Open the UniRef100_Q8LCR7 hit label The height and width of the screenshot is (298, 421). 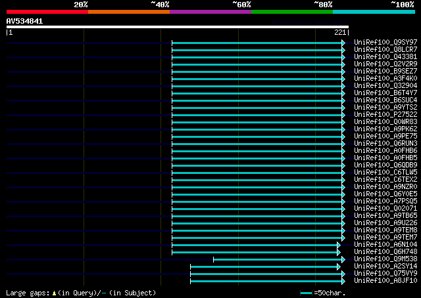click(385, 50)
